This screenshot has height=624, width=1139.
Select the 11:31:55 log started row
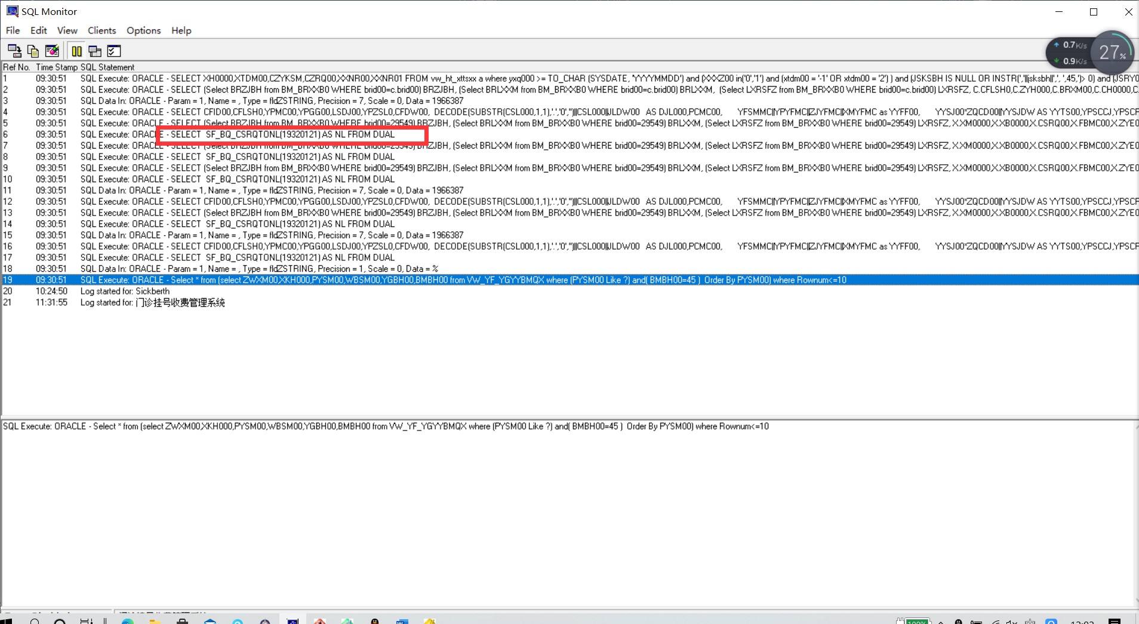click(570, 303)
